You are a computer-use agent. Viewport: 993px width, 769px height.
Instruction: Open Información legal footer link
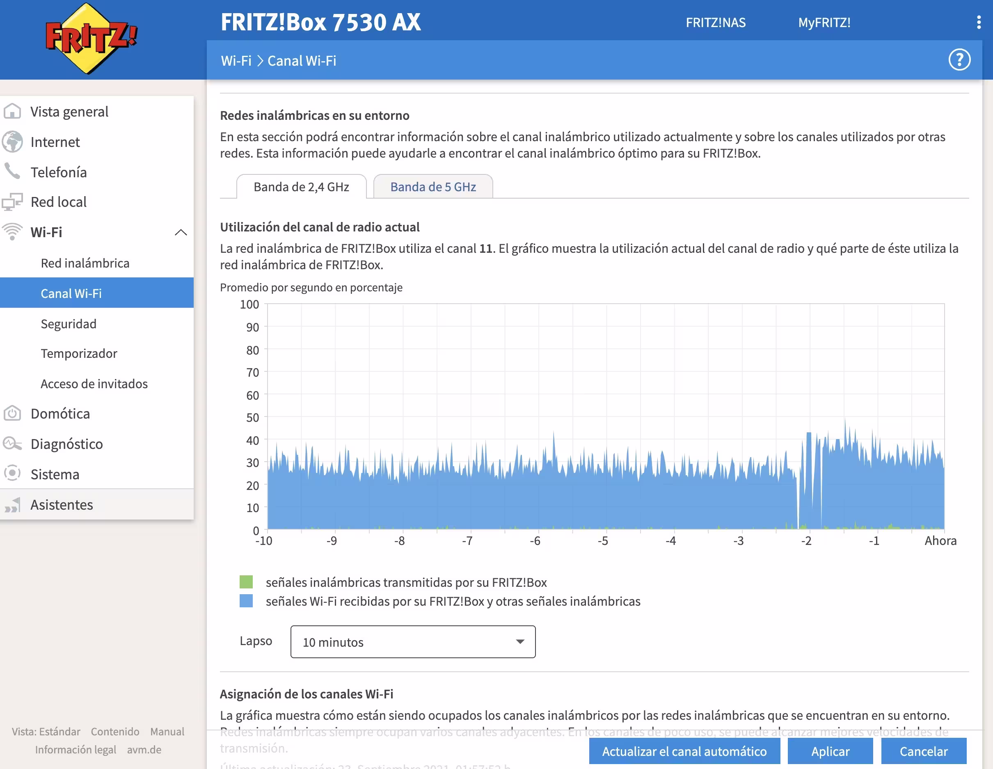click(76, 749)
